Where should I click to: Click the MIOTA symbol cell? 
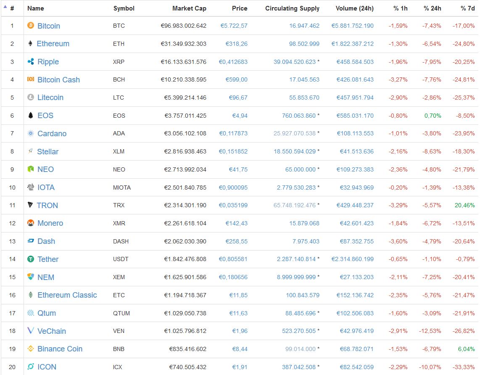pos(122,187)
